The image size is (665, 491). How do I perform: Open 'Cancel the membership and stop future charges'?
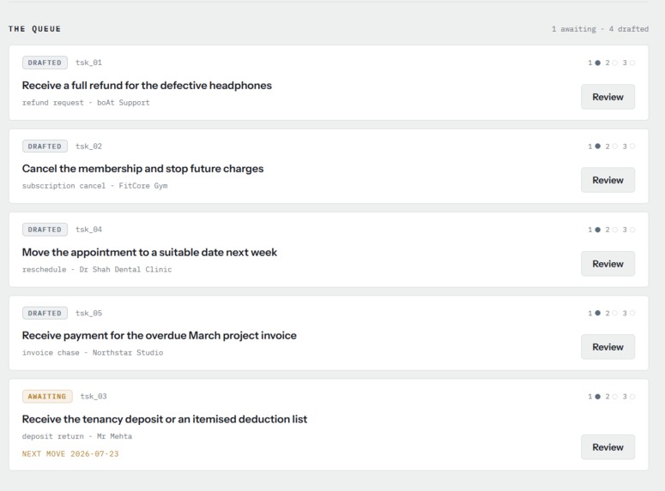tap(142, 169)
